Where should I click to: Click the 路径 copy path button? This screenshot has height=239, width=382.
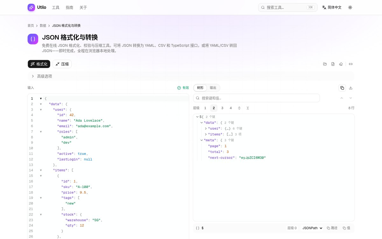click(x=332, y=228)
